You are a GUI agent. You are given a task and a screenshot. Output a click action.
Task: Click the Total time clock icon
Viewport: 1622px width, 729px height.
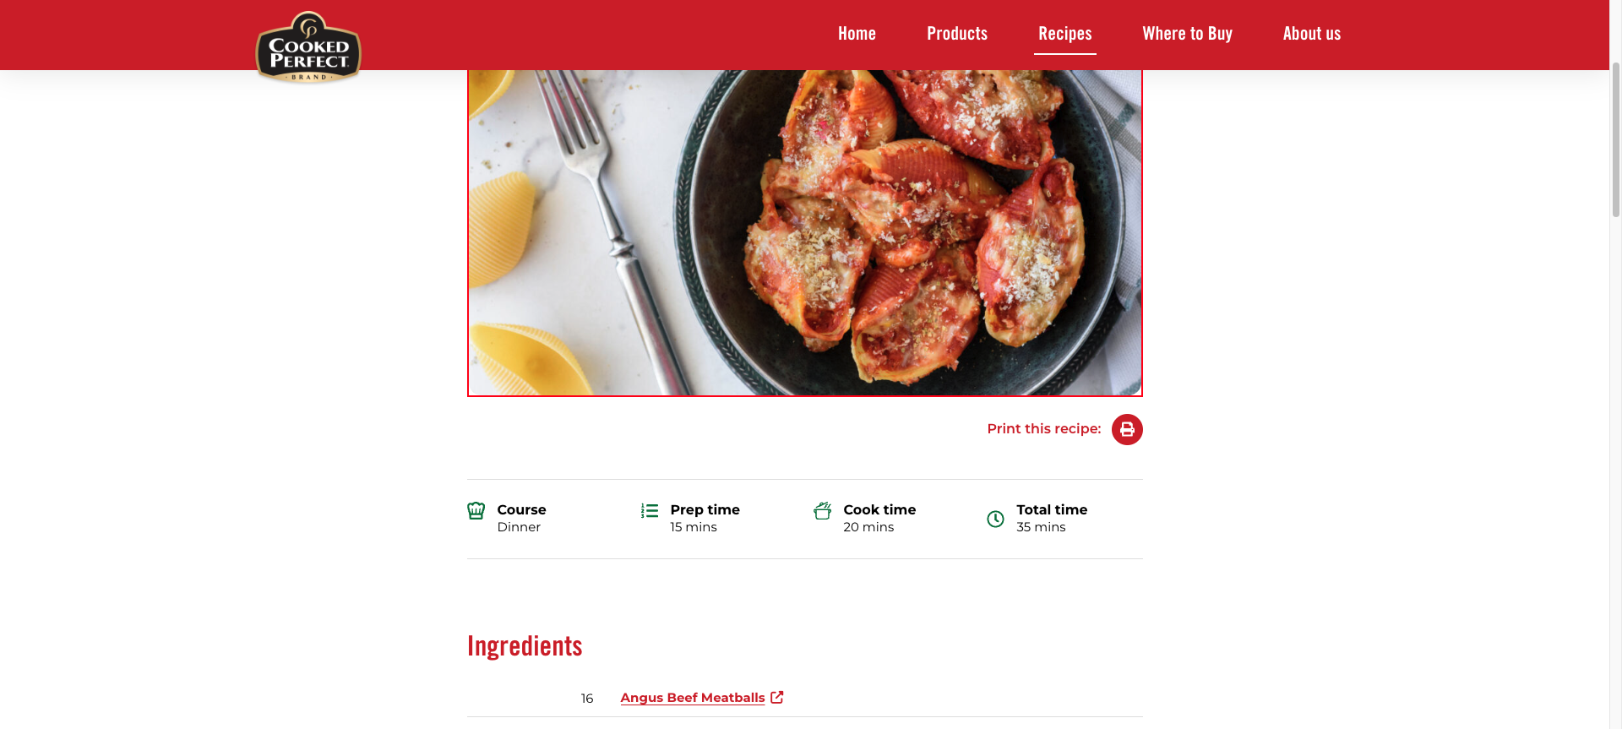click(996, 519)
